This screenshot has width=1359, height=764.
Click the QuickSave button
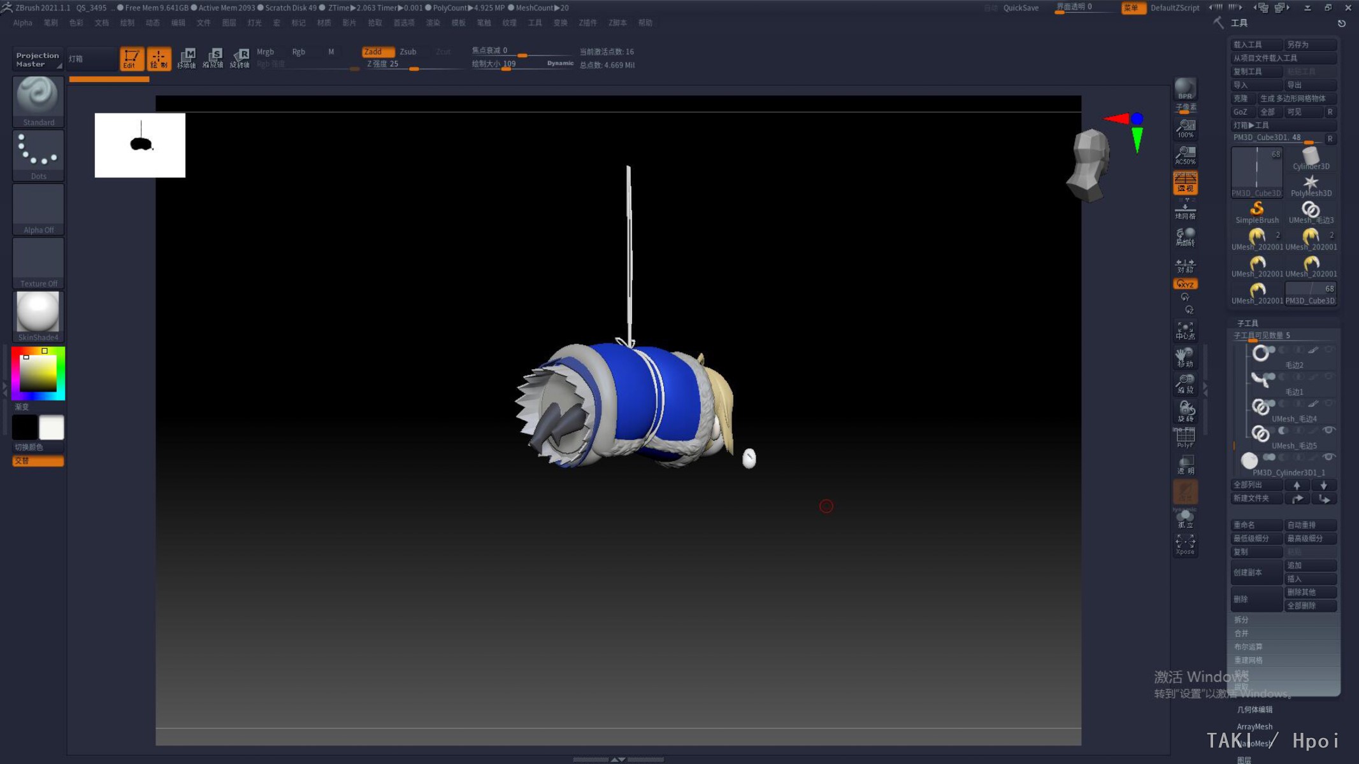tap(1021, 8)
